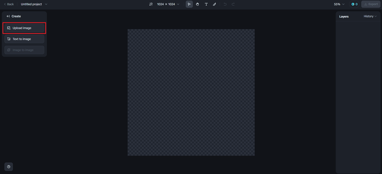The image size is (382, 174).
Task: Switch to the Layers tab
Action: (344, 17)
